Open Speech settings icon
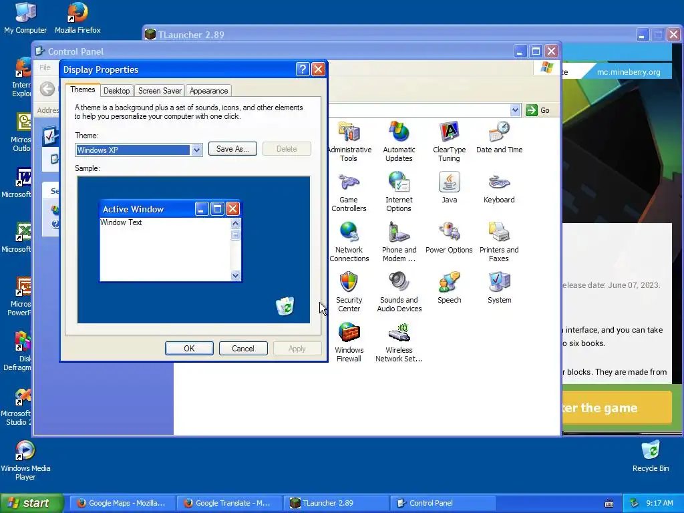Screen dimensions: 684x513 coord(449,288)
